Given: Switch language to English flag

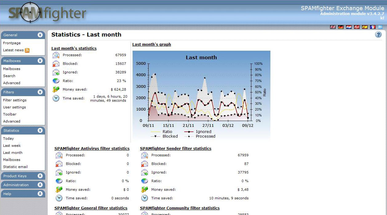Looking at the screenshot, I should click(x=333, y=27).
